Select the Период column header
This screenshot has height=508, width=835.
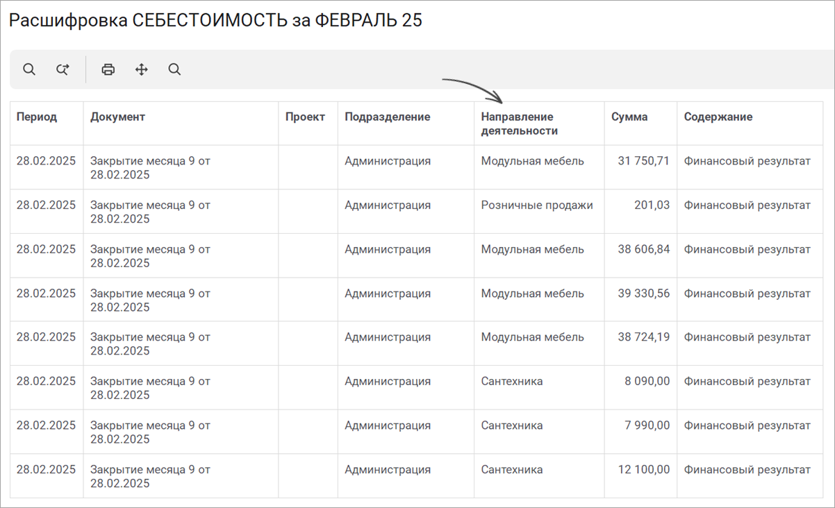click(47, 124)
